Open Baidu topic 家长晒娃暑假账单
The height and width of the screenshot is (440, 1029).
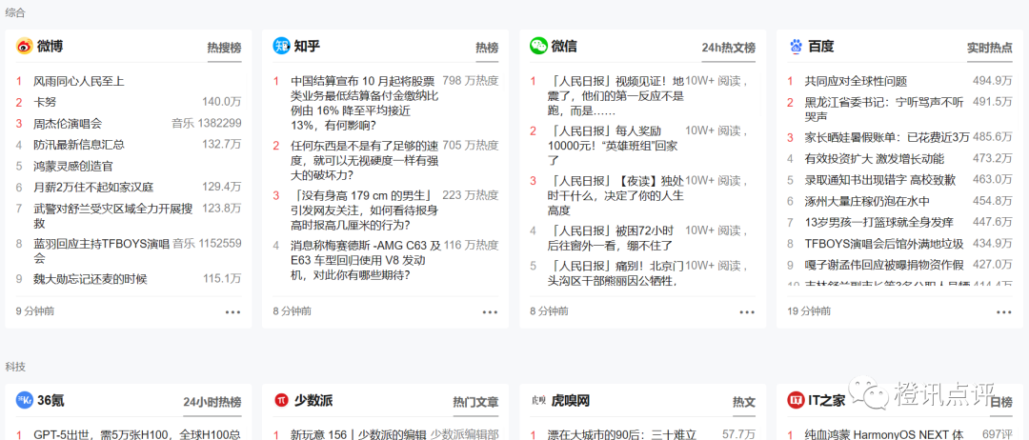pos(887,138)
